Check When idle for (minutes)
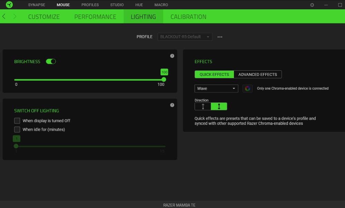The image size is (345, 208). [x=17, y=129]
